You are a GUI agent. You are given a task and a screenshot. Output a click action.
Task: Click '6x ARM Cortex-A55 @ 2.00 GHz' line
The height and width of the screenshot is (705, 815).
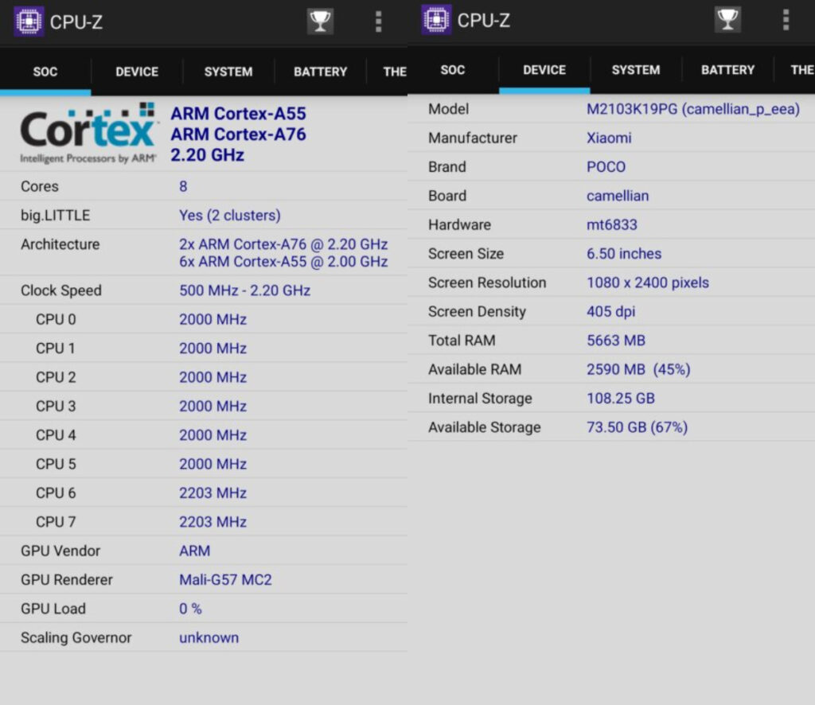click(283, 261)
